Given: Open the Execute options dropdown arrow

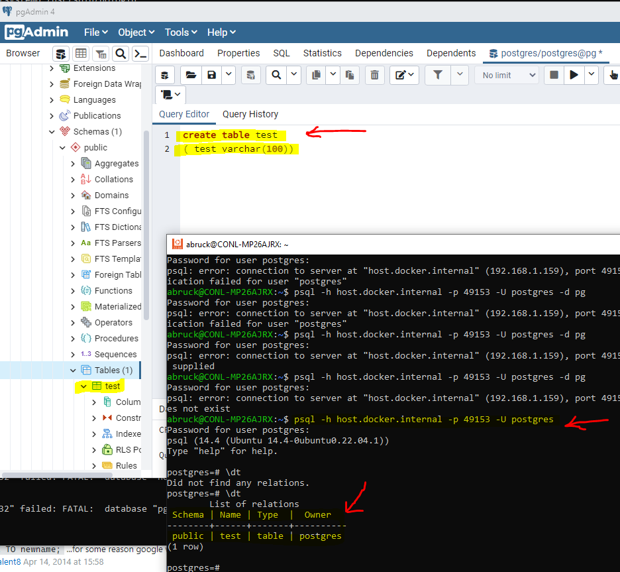Looking at the screenshot, I should click(x=591, y=75).
